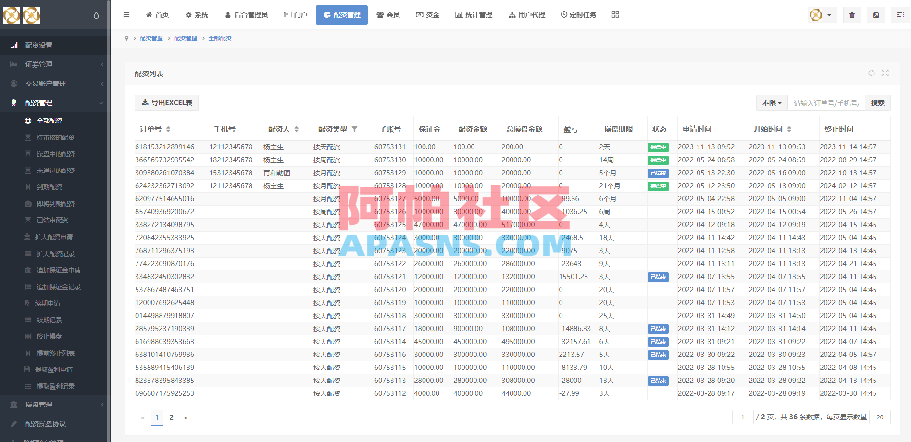The width and height of the screenshot is (911, 442).
Task: Expand 配资列表 panel to fullscreen
Action: point(885,73)
